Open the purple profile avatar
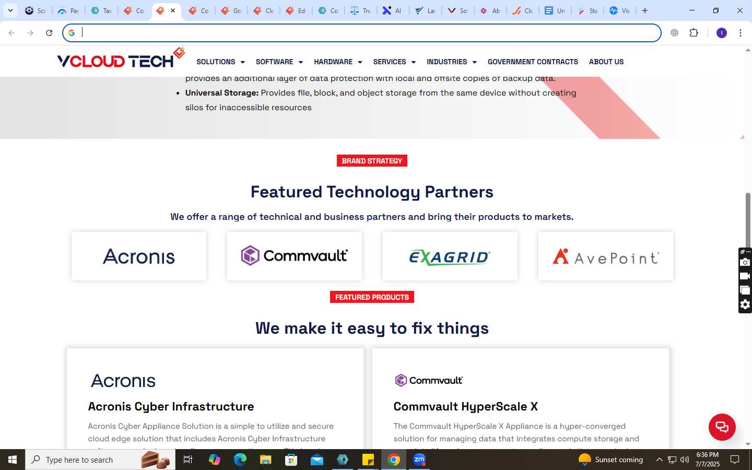Screen dimensions: 752x470 pos(722,33)
